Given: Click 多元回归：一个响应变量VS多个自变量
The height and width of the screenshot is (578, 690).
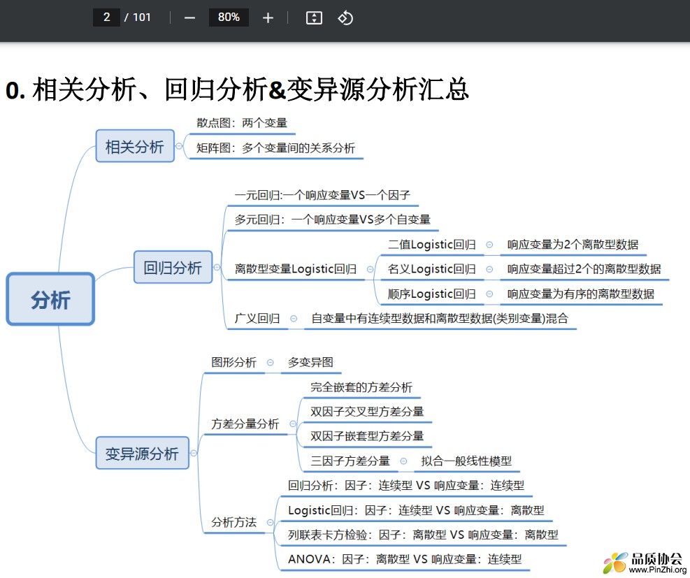Looking at the screenshot, I should point(332,219).
